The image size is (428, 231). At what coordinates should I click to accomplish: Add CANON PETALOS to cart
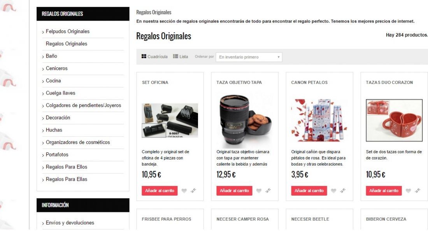click(x=309, y=191)
